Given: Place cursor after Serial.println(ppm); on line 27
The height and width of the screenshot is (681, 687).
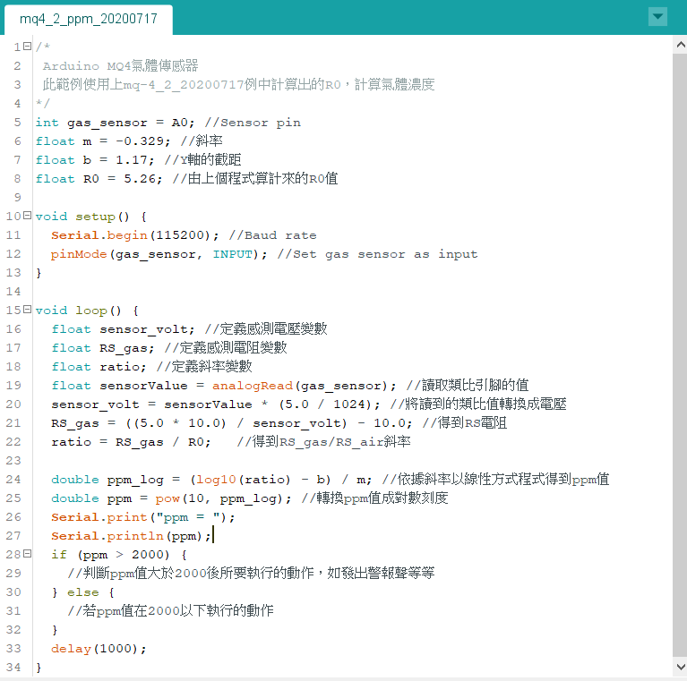Looking at the screenshot, I should tap(213, 536).
